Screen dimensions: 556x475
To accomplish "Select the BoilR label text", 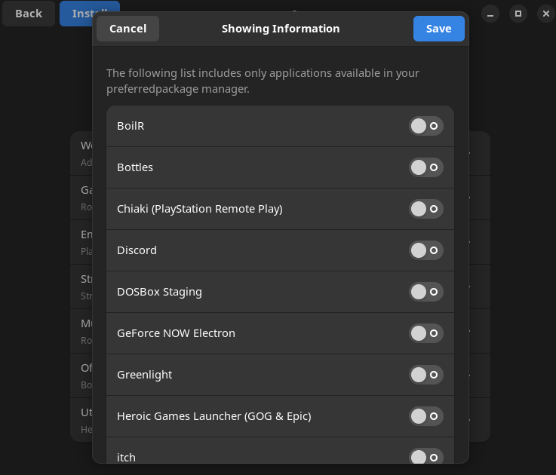I will pyautogui.click(x=131, y=126).
